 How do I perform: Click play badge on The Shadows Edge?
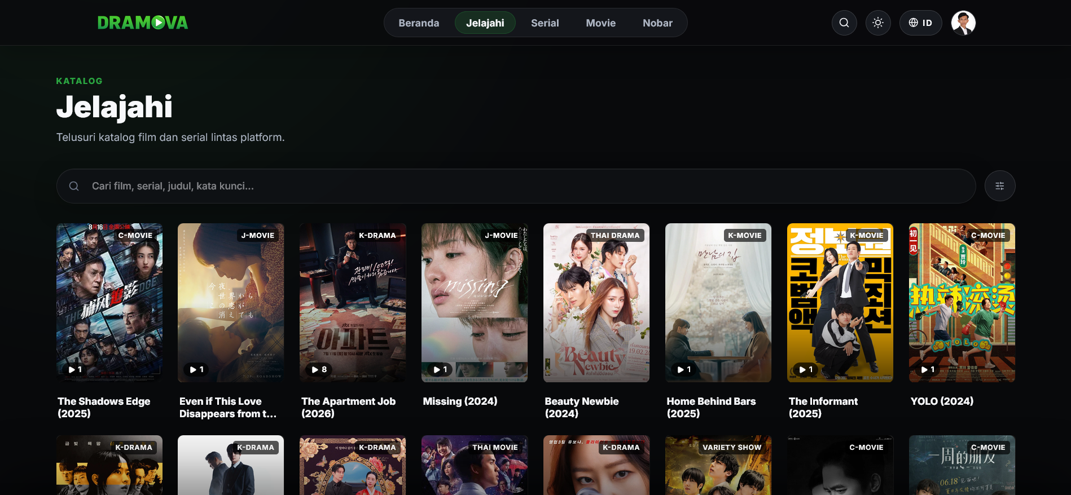pyautogui.click(x=75, y=369)
